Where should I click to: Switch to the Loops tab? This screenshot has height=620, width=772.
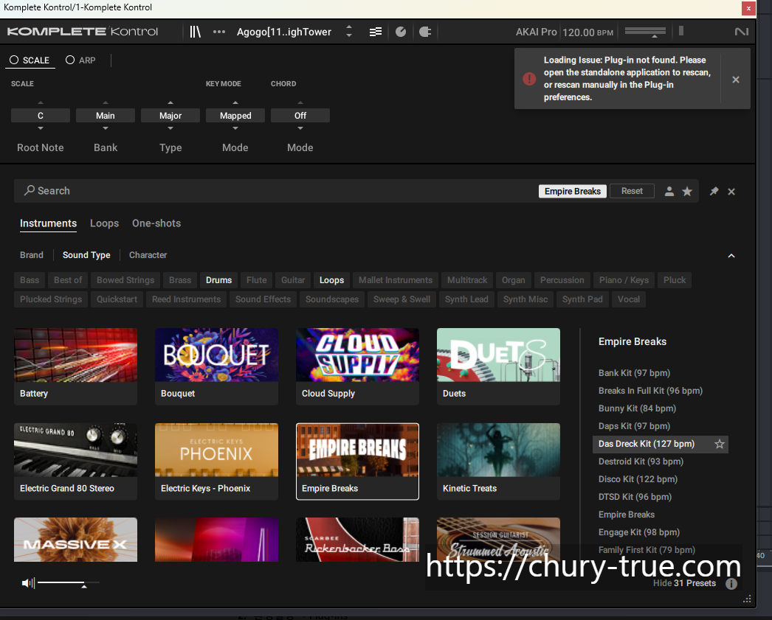(104, 223)
